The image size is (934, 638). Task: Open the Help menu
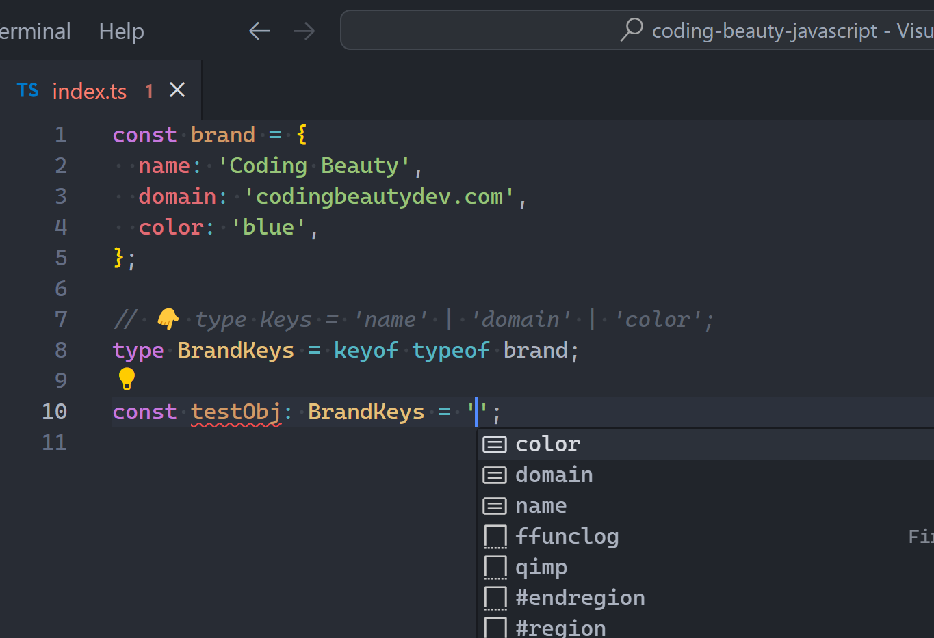(x=121, y=31)
